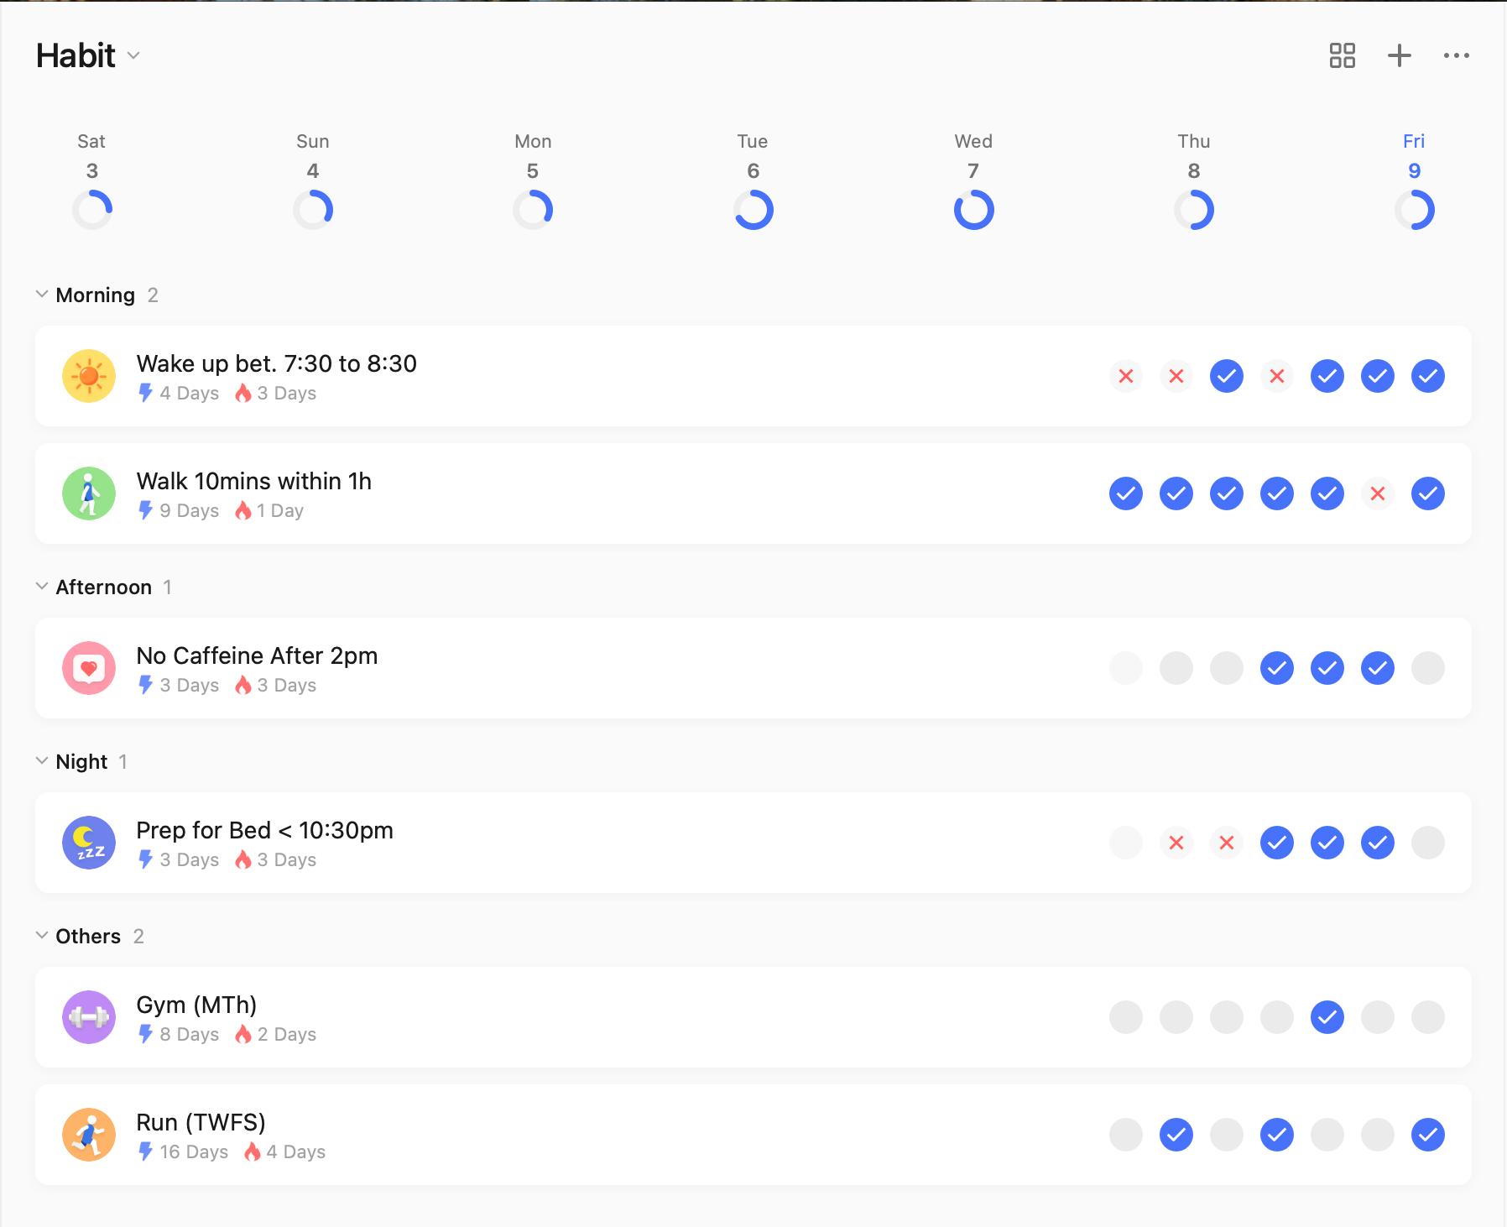Mark Gym (MTh) done for Thursday

pos(1377,1017)
